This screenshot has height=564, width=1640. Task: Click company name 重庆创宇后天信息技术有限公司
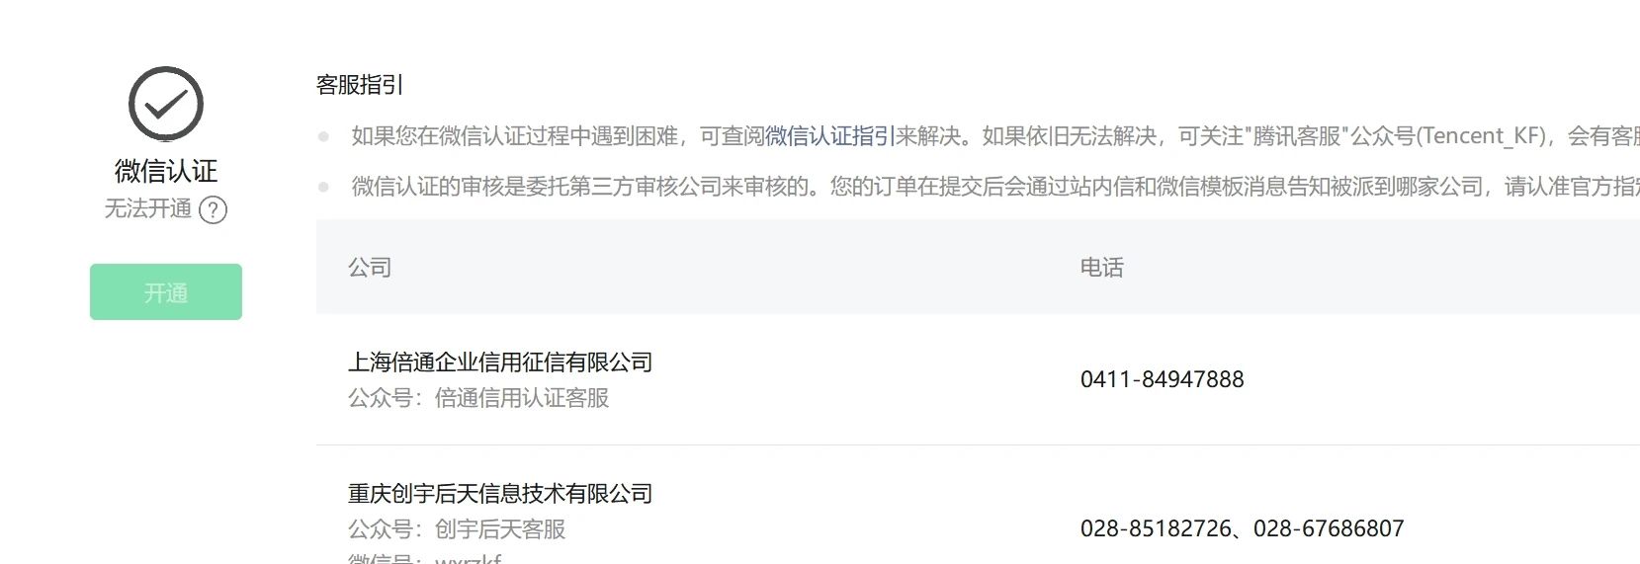coord(500,494)
